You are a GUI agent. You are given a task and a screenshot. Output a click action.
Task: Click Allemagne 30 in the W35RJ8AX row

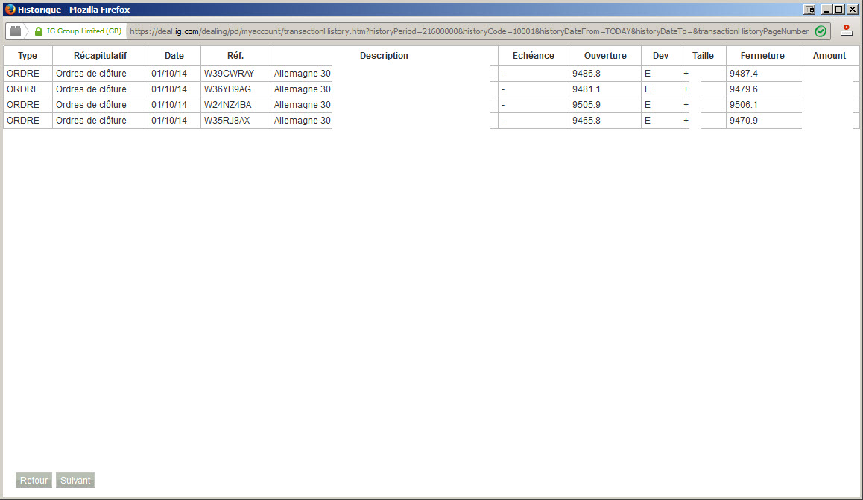tap(302, 121)
